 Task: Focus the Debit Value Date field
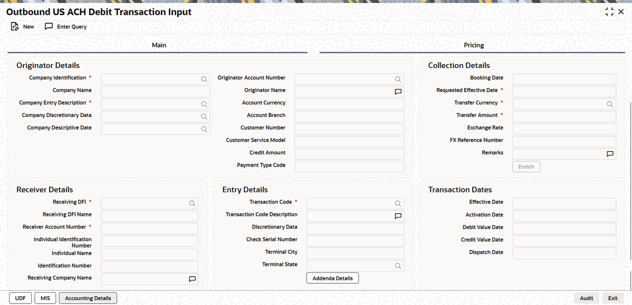coord(564,229)
